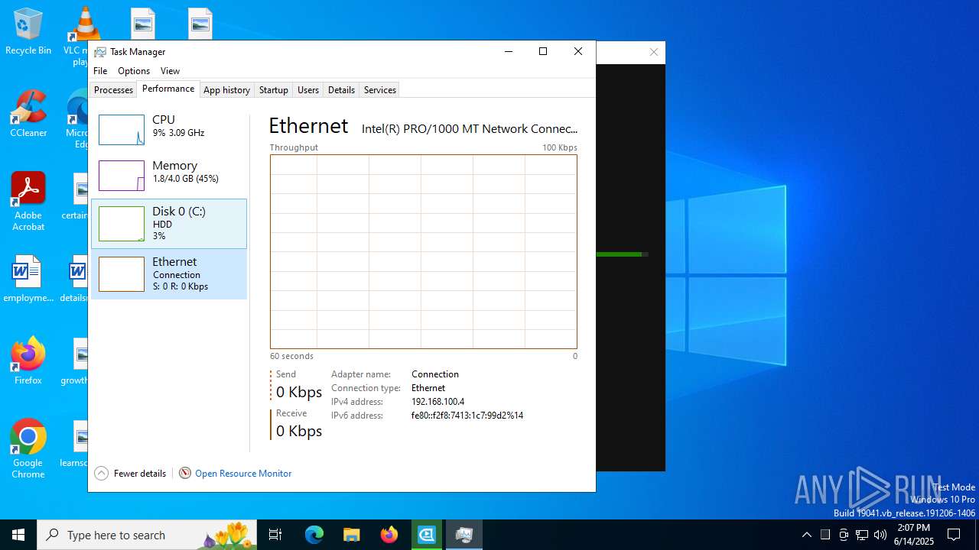
Task: Open the Users tab
Action: pos(308,89)
